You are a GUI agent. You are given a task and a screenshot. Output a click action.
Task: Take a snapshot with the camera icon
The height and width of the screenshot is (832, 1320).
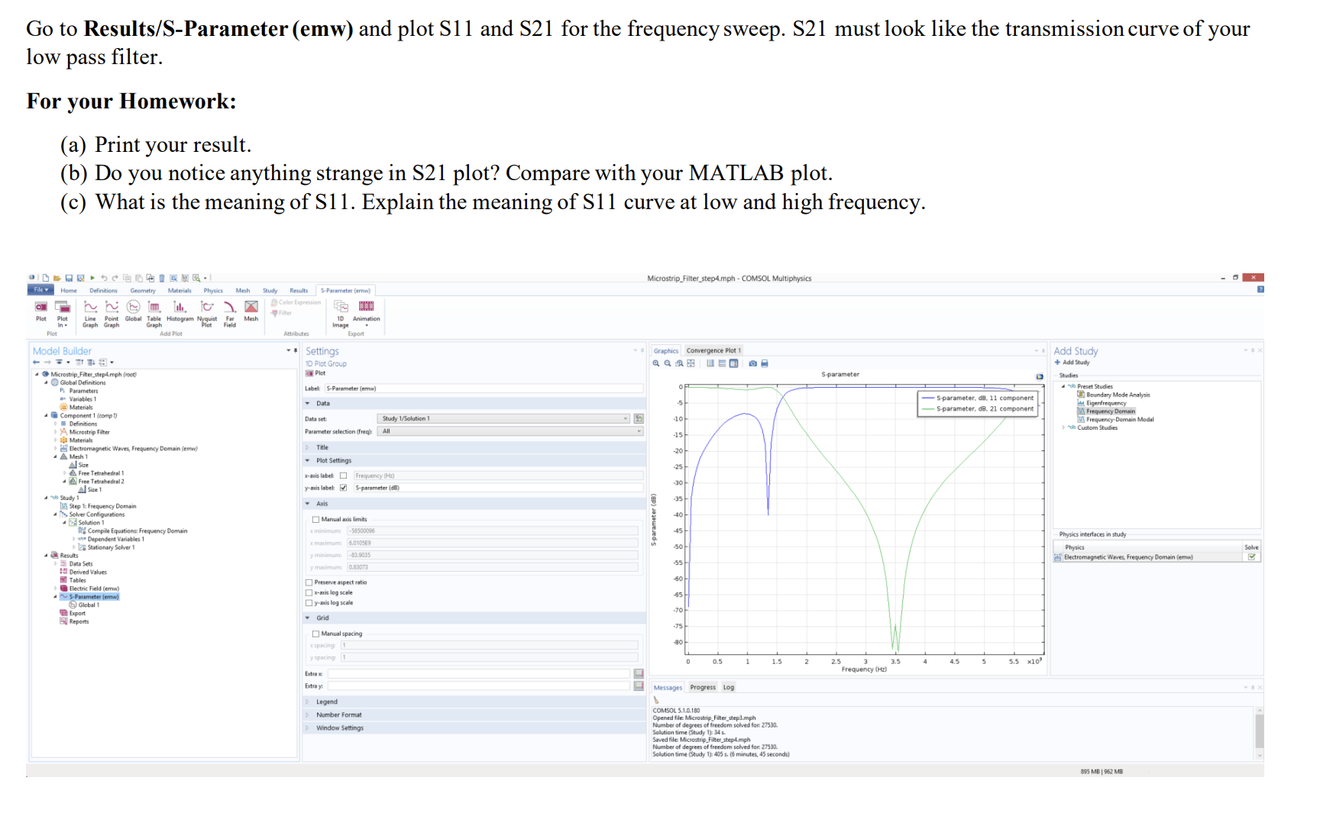point(754,363)
